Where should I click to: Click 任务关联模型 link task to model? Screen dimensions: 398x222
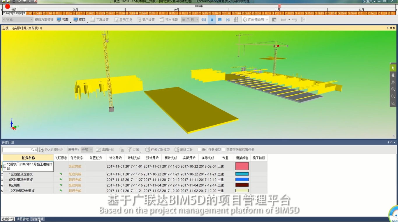(158, 150)
